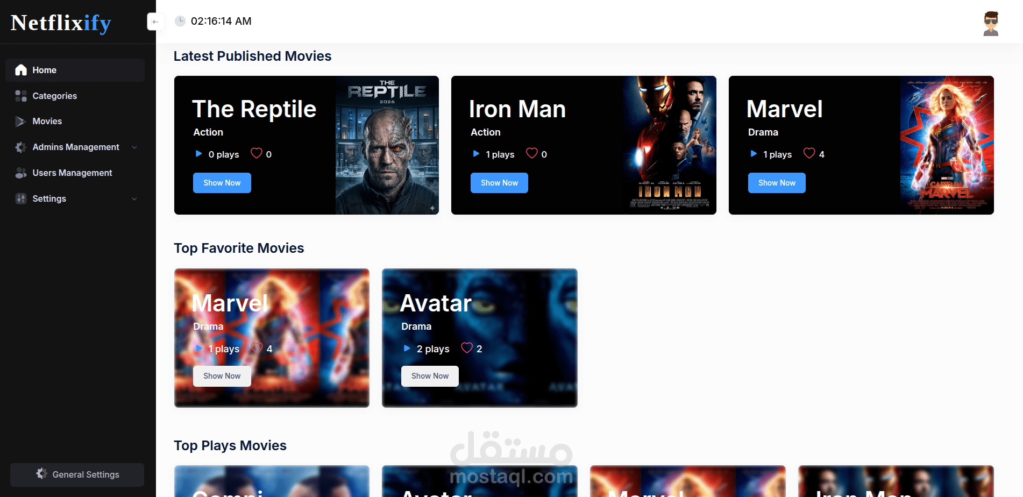1023x497 pixels.
Task: Click '0 plays' text on The Reptile
Action: pyautogui.click(x=224, y=154)
